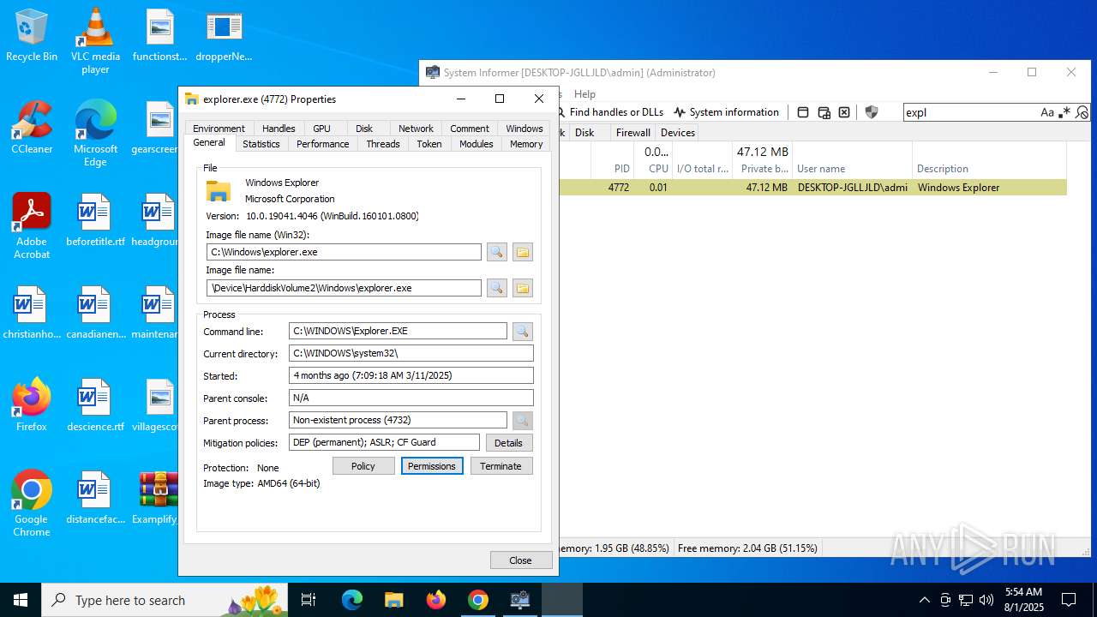Open Firefox desktop shortcut
1097x617 pixels.
(32, 405)
